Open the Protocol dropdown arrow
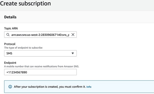154x94 pixels. tap(73, 53)
